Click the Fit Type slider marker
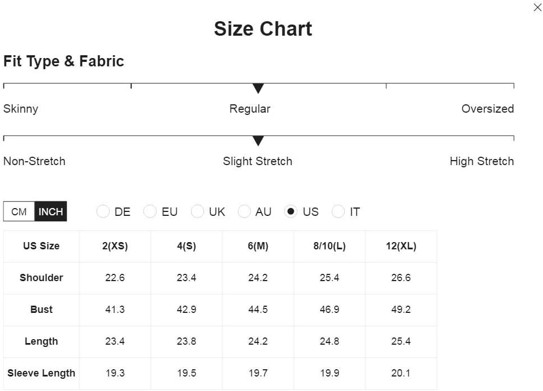This screenshot has height=391, width=543. click(x=258, y=88)
